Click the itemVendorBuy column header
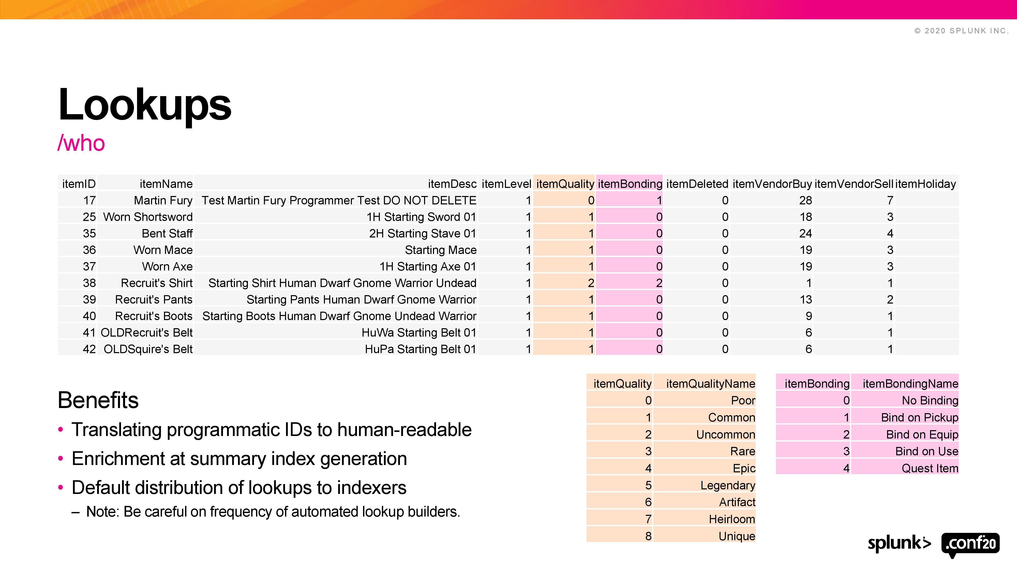This screenshot has height=572, width=1017. 772,184
